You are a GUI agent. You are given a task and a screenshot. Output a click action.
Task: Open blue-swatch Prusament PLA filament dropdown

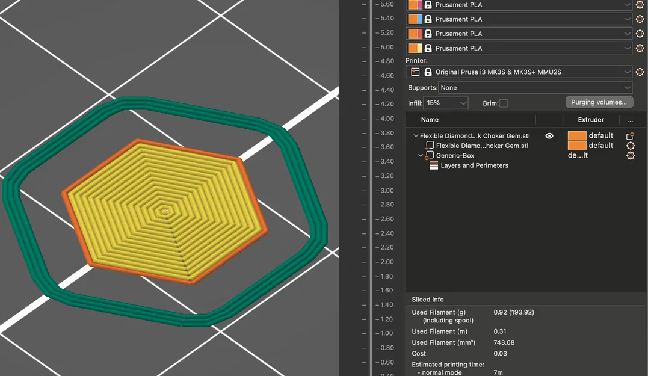[519, 19]
